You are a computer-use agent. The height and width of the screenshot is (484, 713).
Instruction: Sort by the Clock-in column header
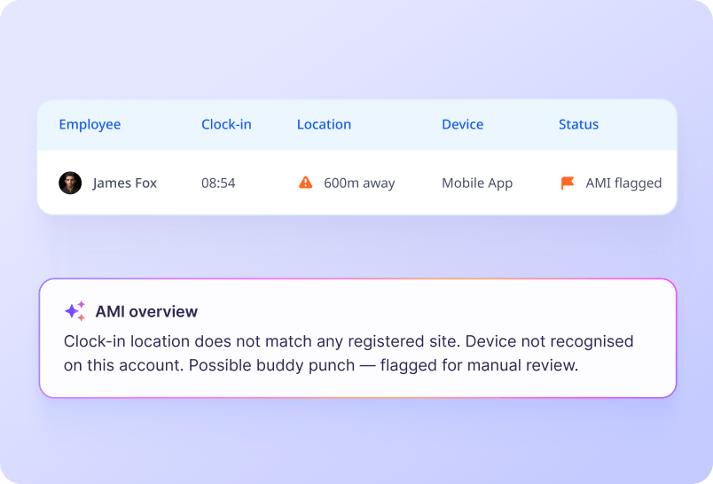(226, 124)
